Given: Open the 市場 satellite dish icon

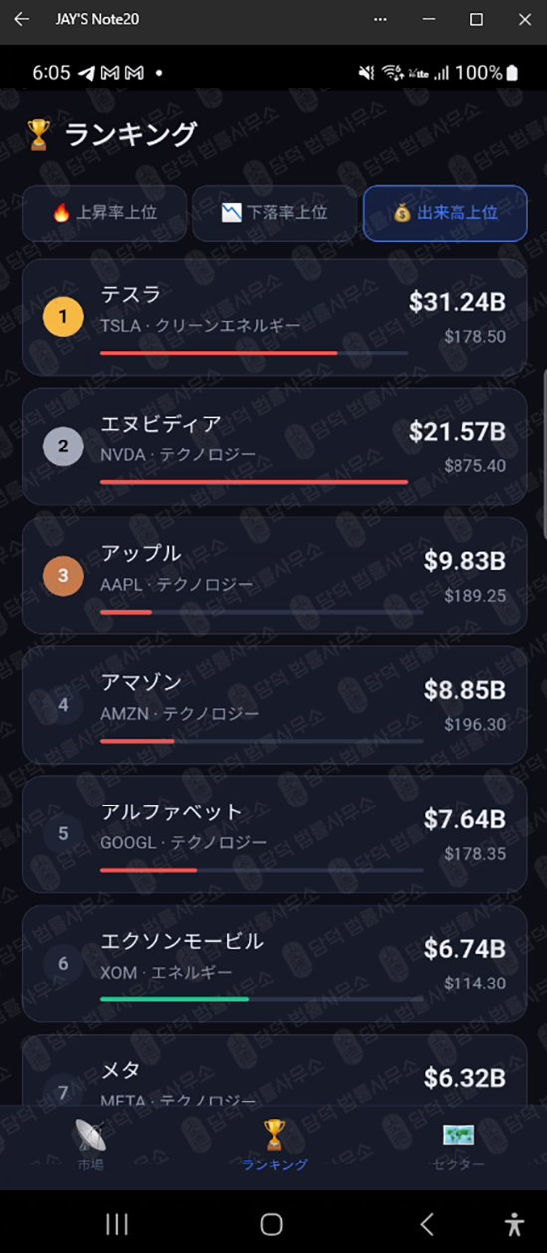Looking at the screenshot, I should pyautogui.click(x=91, y=1135).
